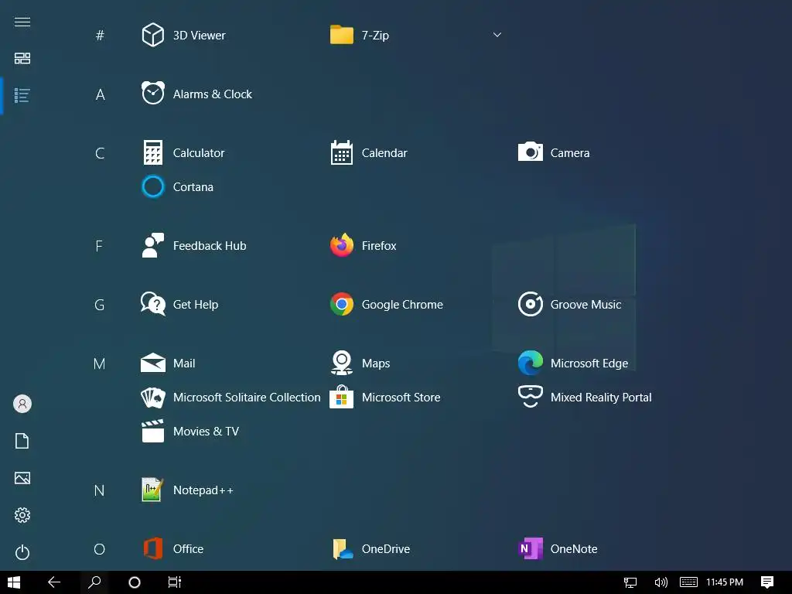
Task: Launch Firefox browser
Action: 364,246
